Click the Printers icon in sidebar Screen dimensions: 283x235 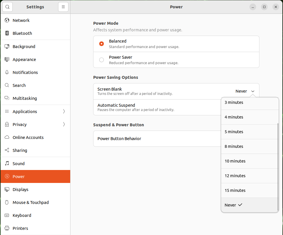point(7,228)
